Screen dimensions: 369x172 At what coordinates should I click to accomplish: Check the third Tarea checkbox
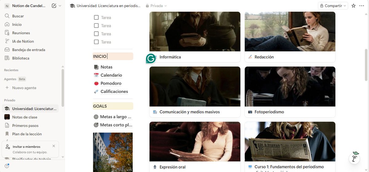coord(96,34)
